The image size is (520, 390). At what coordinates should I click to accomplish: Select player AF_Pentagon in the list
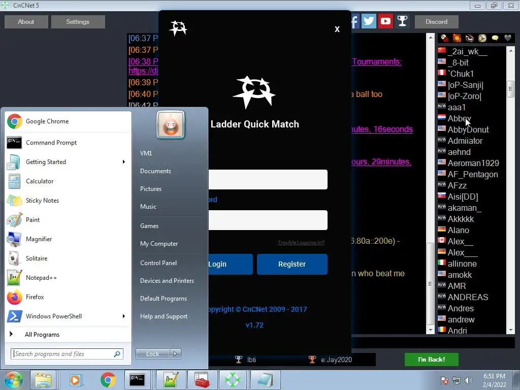click(473, 175)
